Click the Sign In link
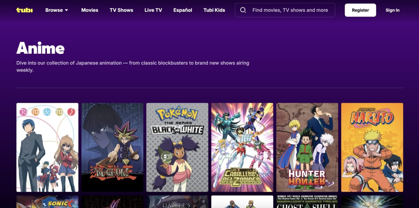419x208 pixels. coord(393,10)
